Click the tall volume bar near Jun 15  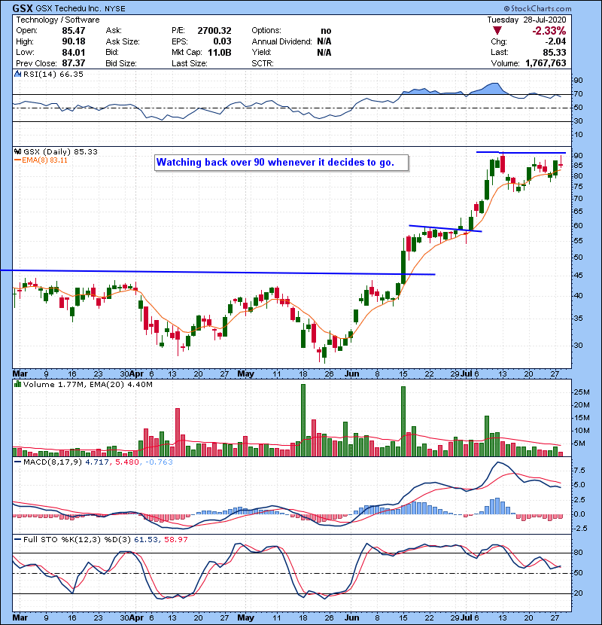(x=403, y=422)
